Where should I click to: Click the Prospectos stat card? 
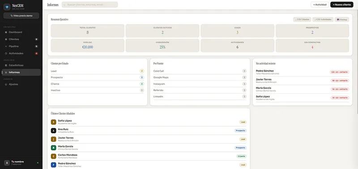[x=312, y=31]
